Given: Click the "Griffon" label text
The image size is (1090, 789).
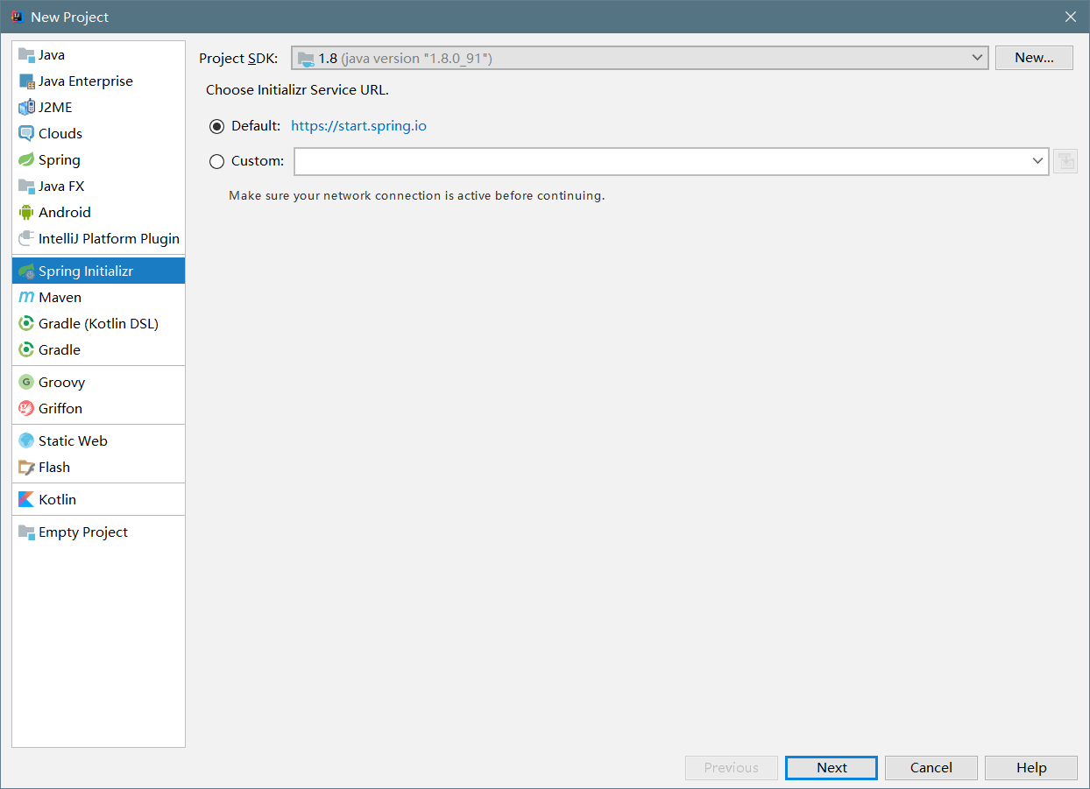Looking at the screenshot, I should (x=60, y=409).
